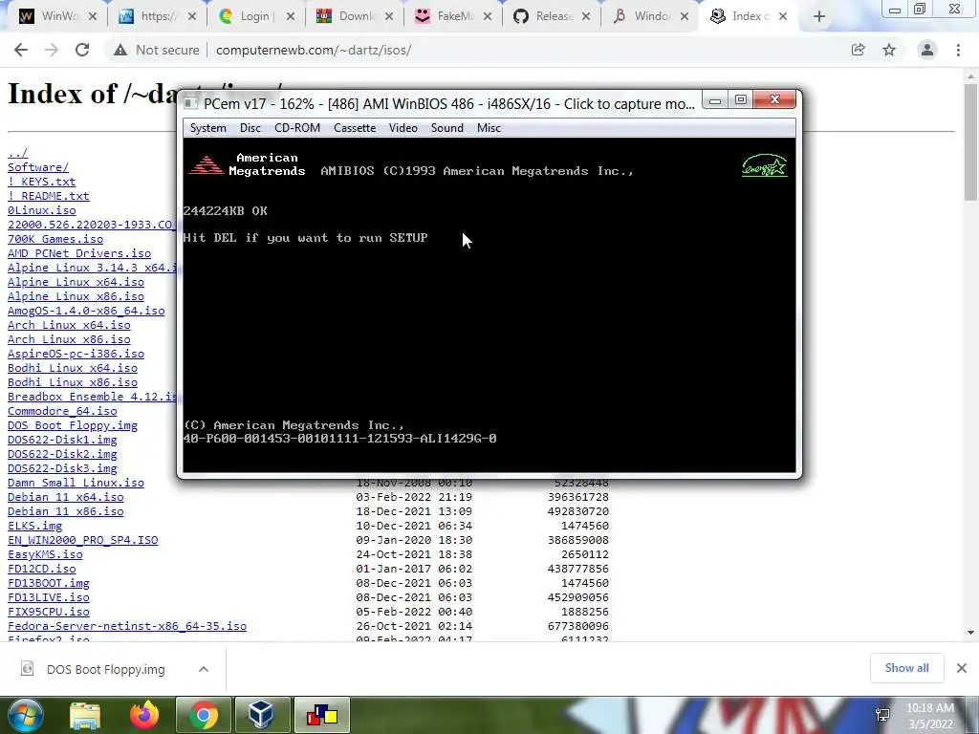Close the Login tab
The width and height of the screenshot is (979, 734).
click(x=291, y=17)
